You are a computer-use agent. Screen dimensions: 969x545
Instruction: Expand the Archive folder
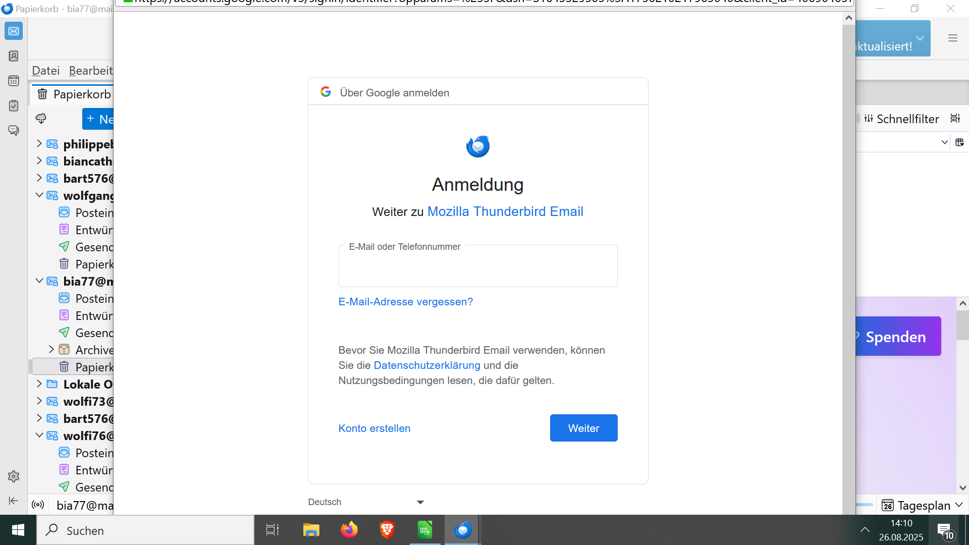coord(51,349)
